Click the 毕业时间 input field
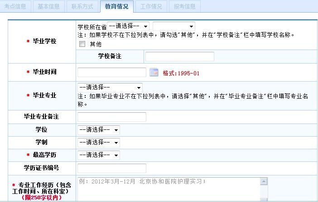This screenshot has height=202, width=318. pos(112,72)
